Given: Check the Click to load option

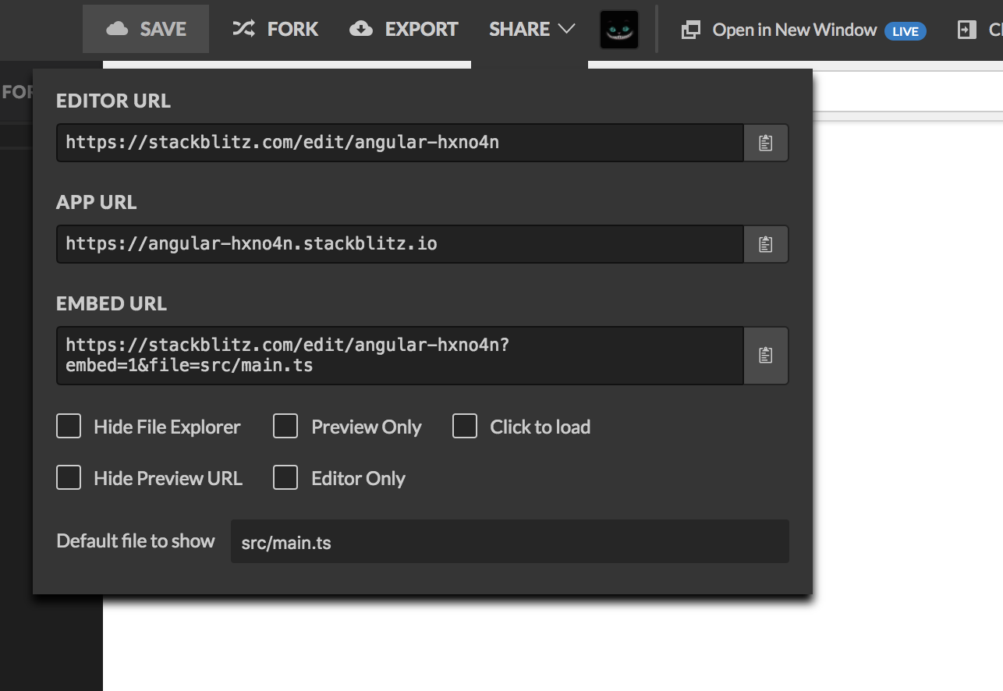Looking at the screenshot, I should tap(465, 427).
